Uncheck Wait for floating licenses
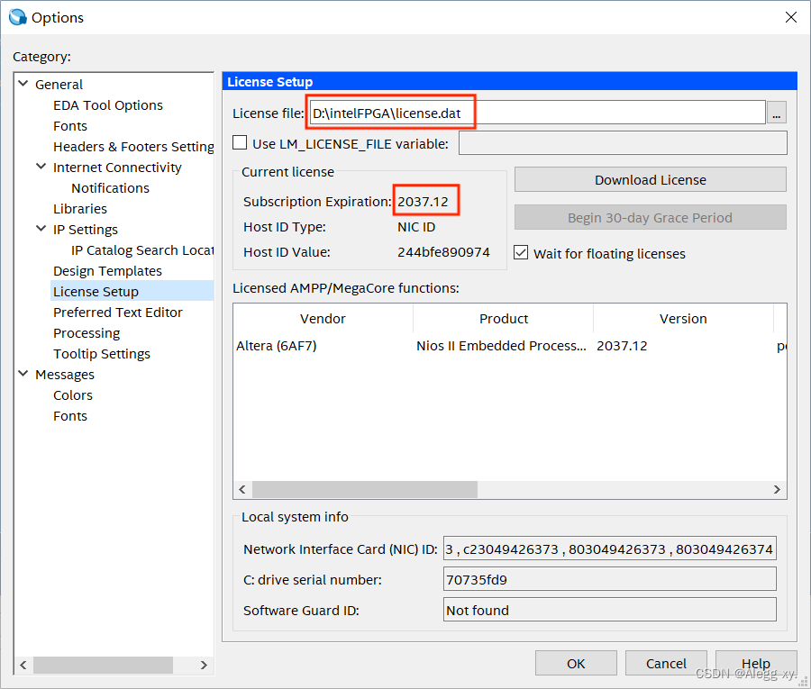This screenshot has height=689, width=811. [521, 253]
